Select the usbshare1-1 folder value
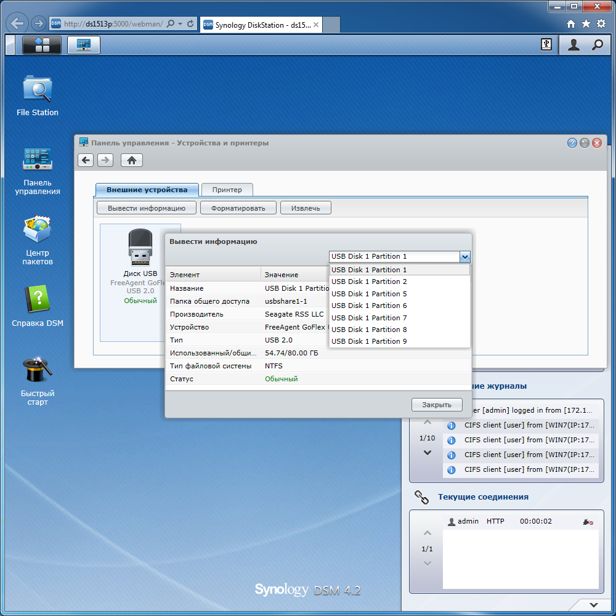Viewport: 616px width, 616px height. [286, 301]
